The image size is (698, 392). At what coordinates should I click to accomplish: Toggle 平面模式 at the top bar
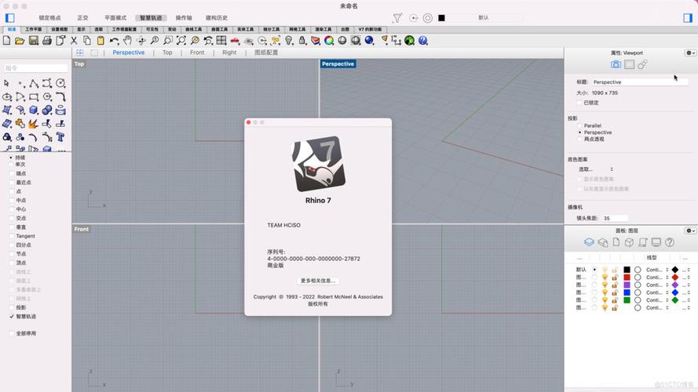pyautogui.click(x=115, y=18)
